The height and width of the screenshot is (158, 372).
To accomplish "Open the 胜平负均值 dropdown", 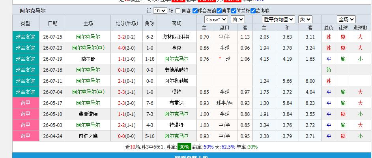I will tap(279, 19).
